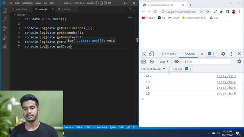Close JavaScript bangla tutorial tab

pyautogui.click(x=183, y=5)
